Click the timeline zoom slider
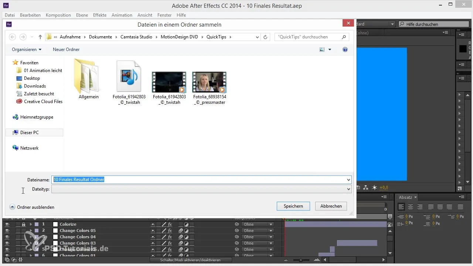This screenshot has height=266, width=473. click(x=301, y=260)
